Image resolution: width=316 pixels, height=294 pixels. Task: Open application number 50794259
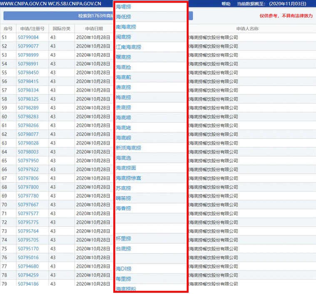(x=28, y=275)
